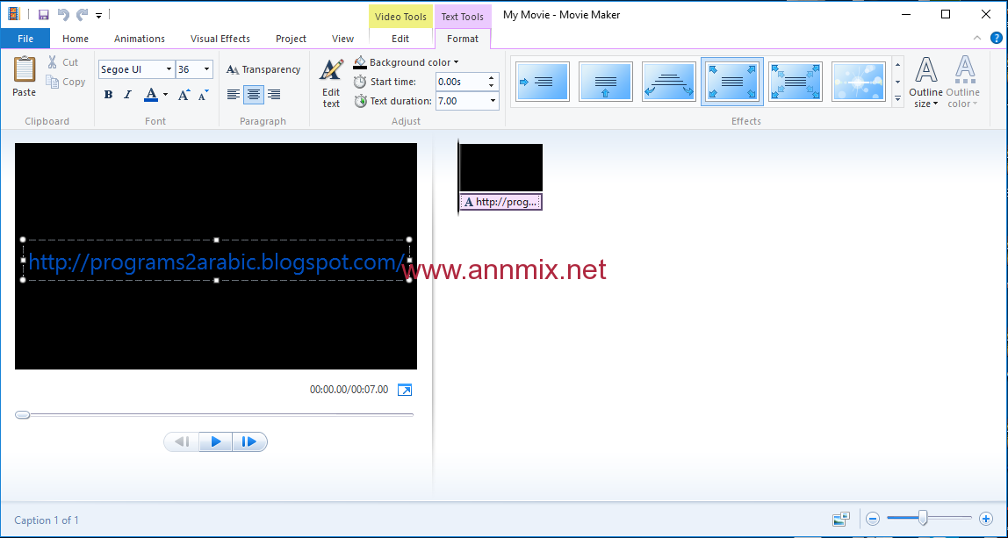Toggle Bold text formatting
Screen dimensions: 1008x538
click(108, 95)
